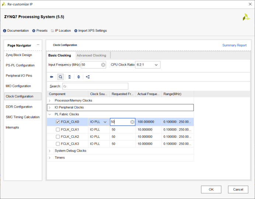
Task: Uncheck the FCLK_CLK0 checkbox
Action: (x=58, y=122)
